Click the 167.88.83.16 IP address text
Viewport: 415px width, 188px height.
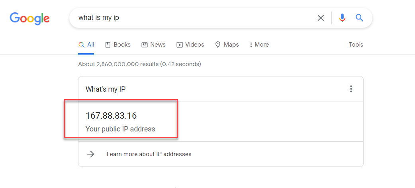click(111, 116)
